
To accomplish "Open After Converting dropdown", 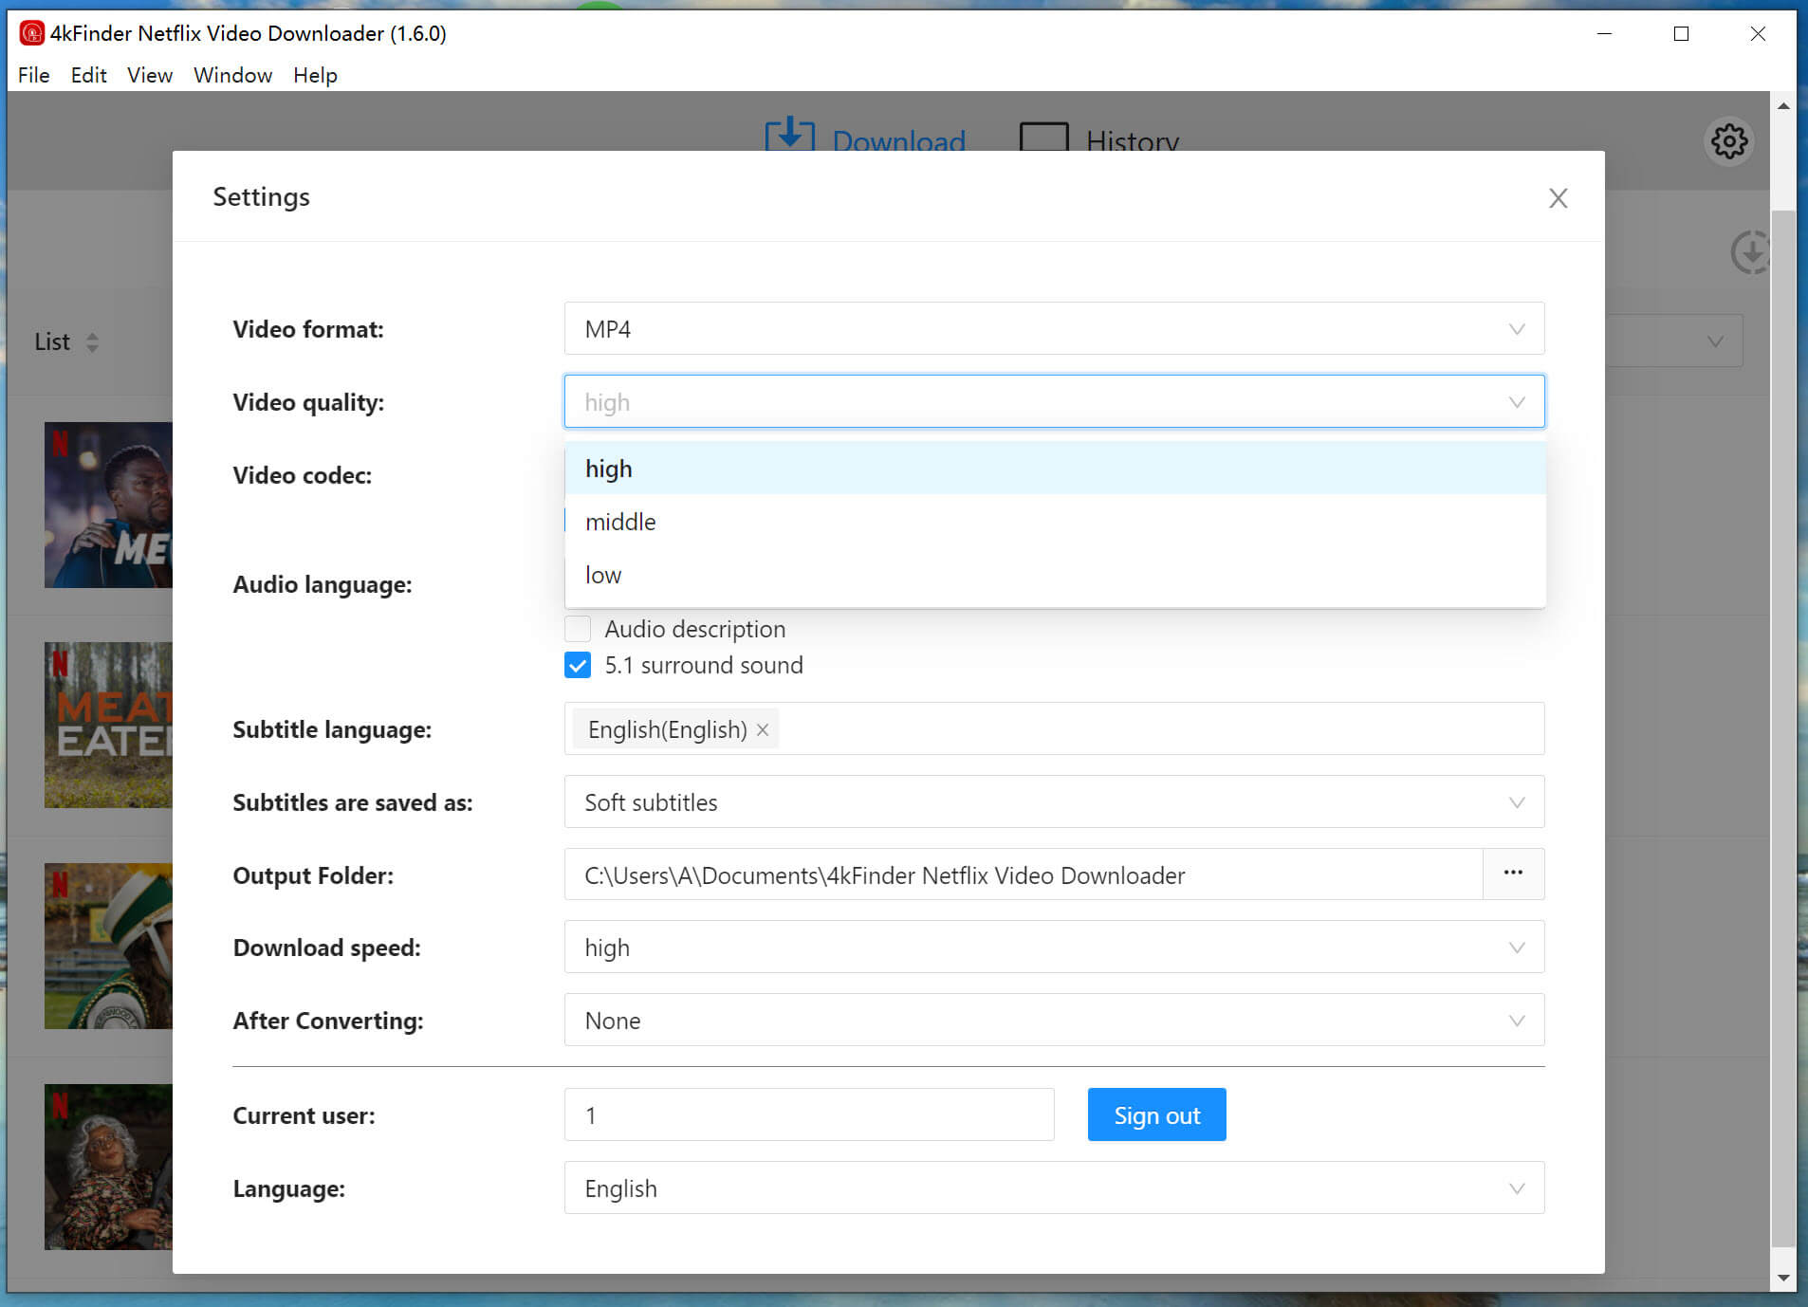I will (1054, 1021).
